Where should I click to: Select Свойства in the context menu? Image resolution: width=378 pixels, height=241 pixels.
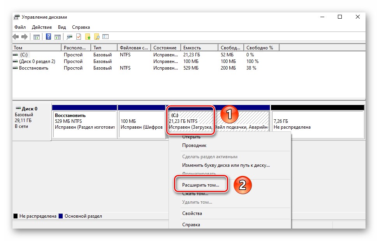(x=192, y=213)
